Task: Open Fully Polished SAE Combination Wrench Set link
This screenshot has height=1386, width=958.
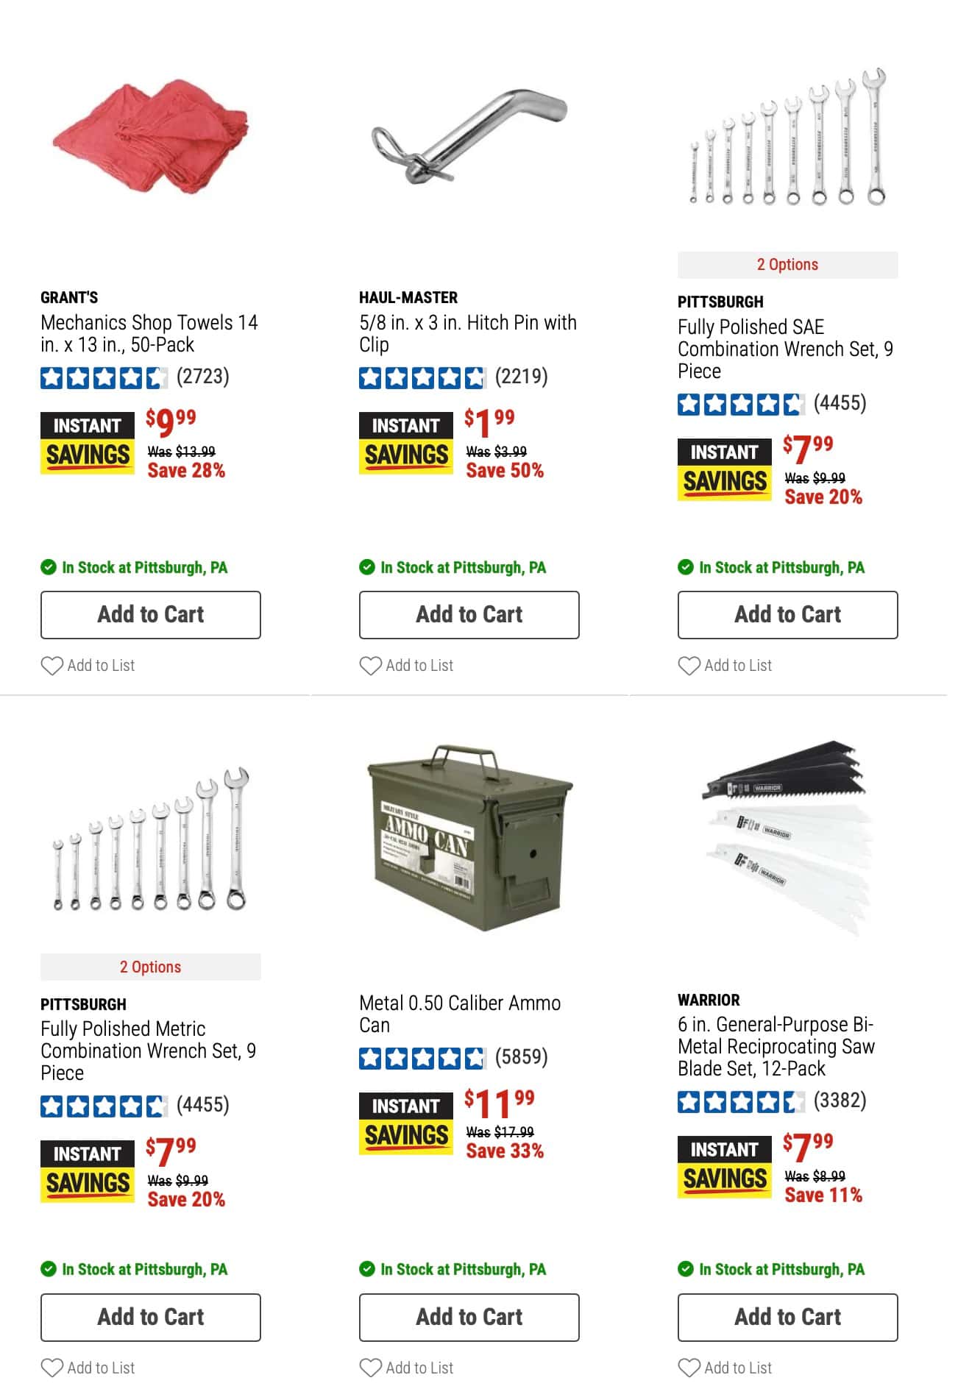Action: click(x=785, y=349)
